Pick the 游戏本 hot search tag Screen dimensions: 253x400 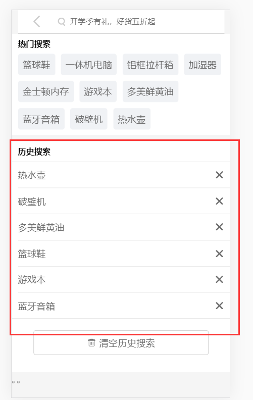(98, 91)
